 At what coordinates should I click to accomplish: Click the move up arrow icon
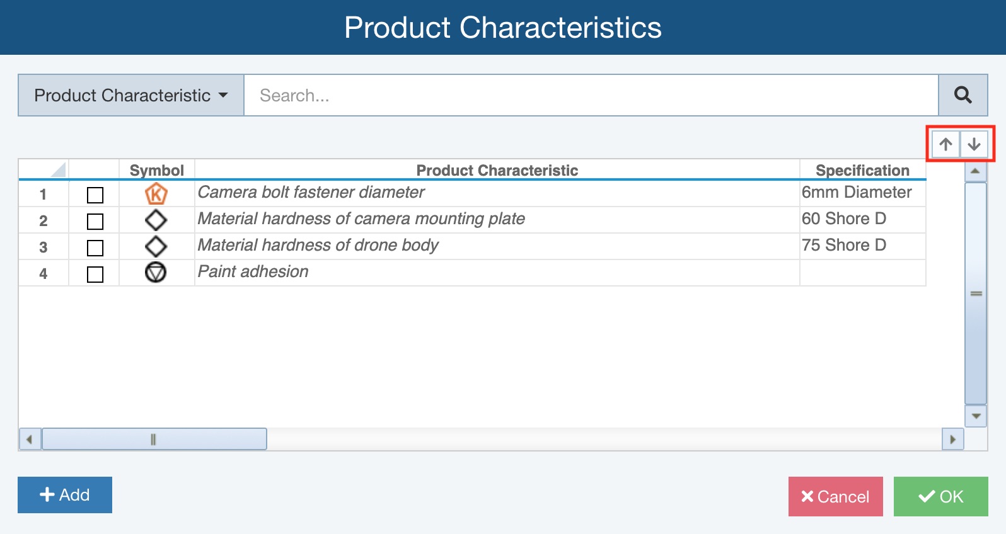pyautogui.click(x=945, y=144)
